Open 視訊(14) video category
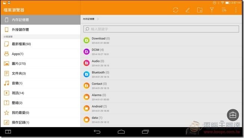This screenshot has height=138, width=244. coord(40,93)
